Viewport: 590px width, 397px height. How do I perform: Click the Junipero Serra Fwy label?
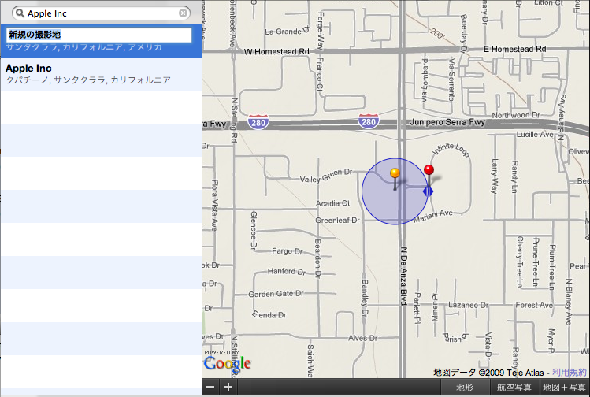click(x=447, y=122)
